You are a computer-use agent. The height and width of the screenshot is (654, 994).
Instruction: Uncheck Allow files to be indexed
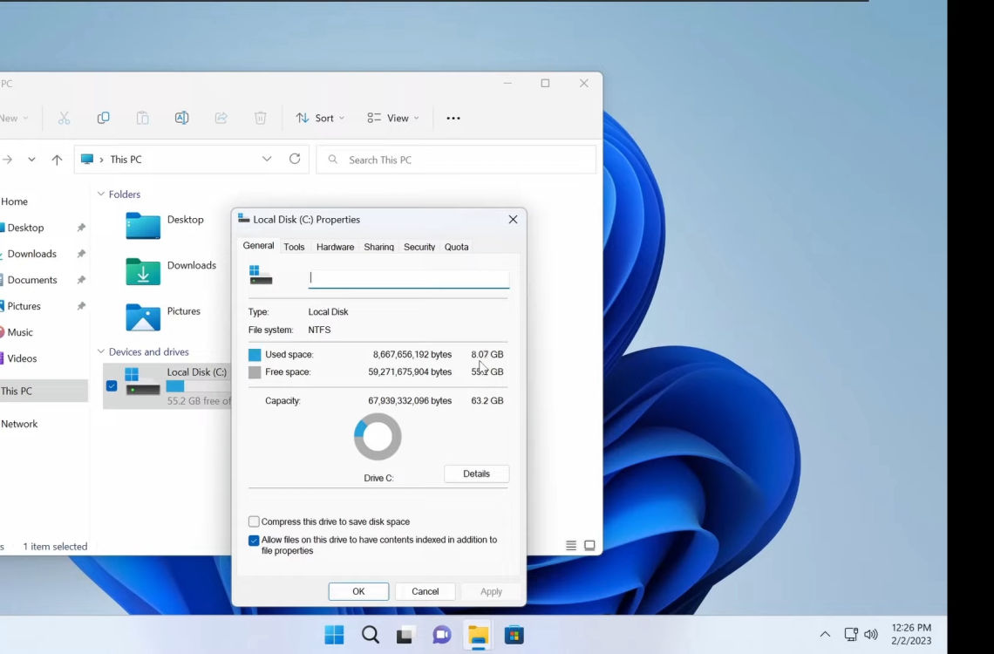coord(254,541)
